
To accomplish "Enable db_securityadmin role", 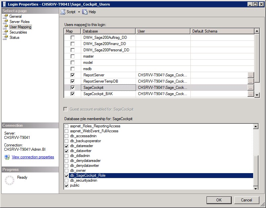I will [x=67, y=181].
